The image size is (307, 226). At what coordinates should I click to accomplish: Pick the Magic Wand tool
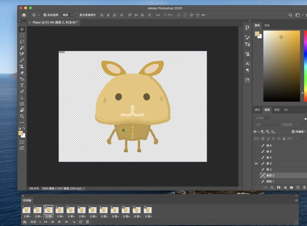(22, 48)
